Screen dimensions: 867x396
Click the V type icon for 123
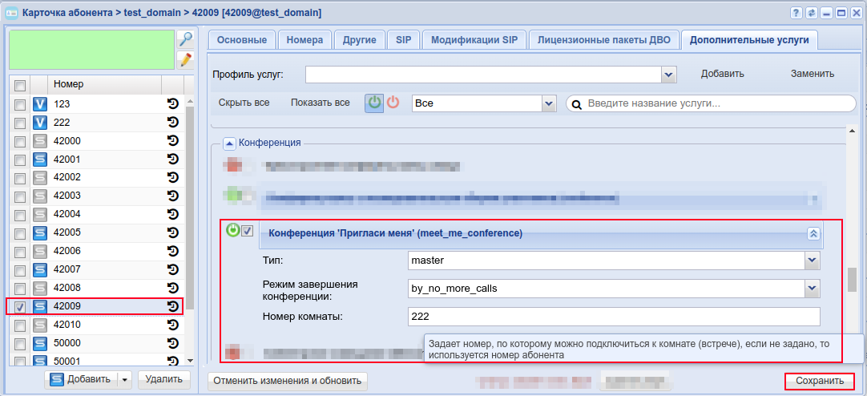pyautogui.click(x=40, y=104)
